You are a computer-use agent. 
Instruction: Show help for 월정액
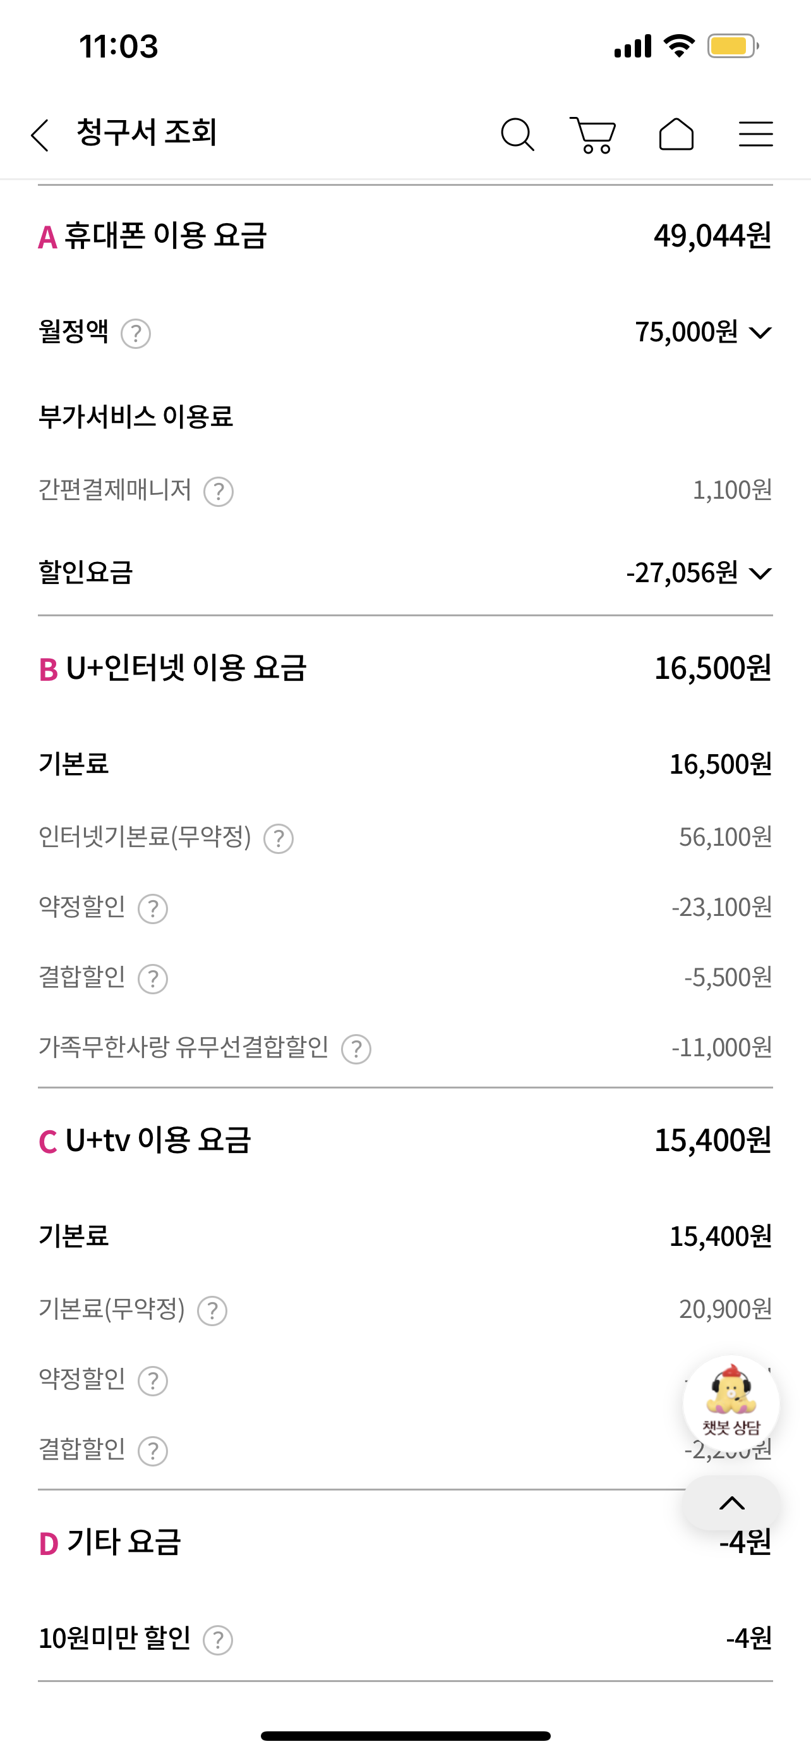136,334
